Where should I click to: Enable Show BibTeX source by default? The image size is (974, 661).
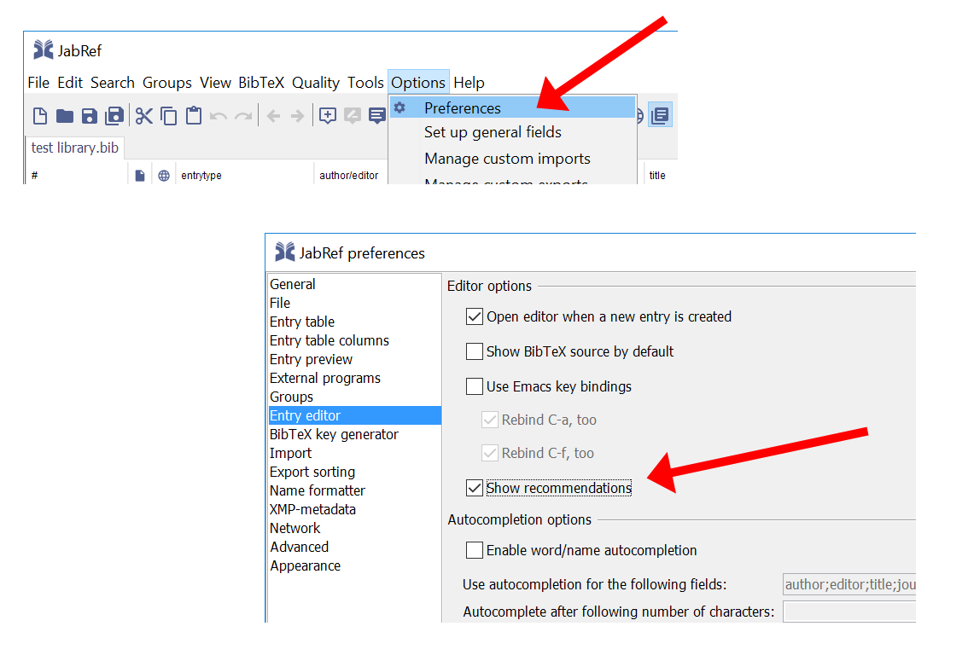coord(474,351)
